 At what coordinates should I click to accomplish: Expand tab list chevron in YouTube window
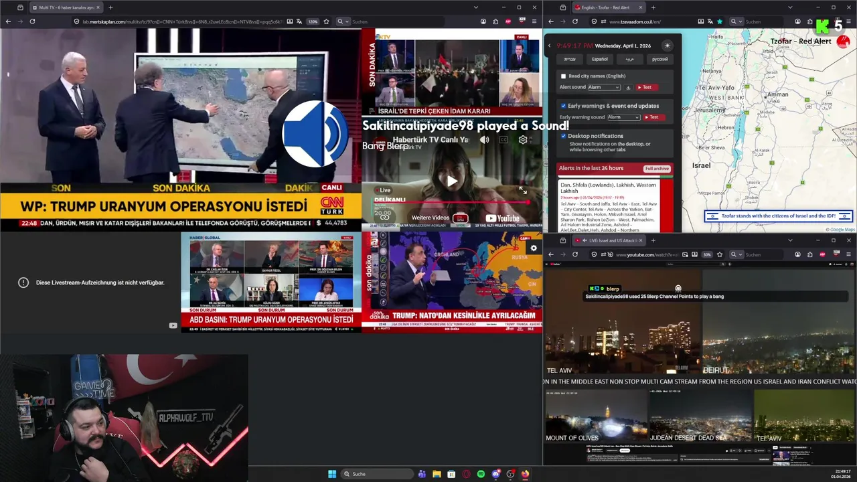790,240
